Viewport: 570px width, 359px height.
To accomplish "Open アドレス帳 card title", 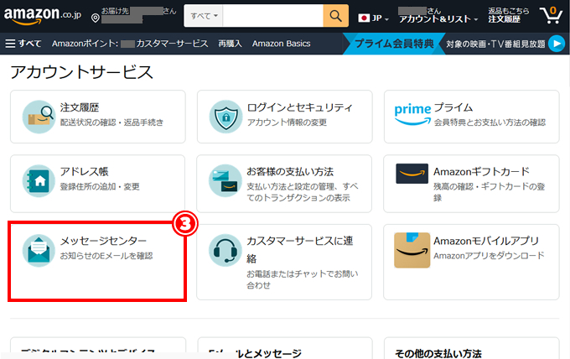I will point(84,172).
